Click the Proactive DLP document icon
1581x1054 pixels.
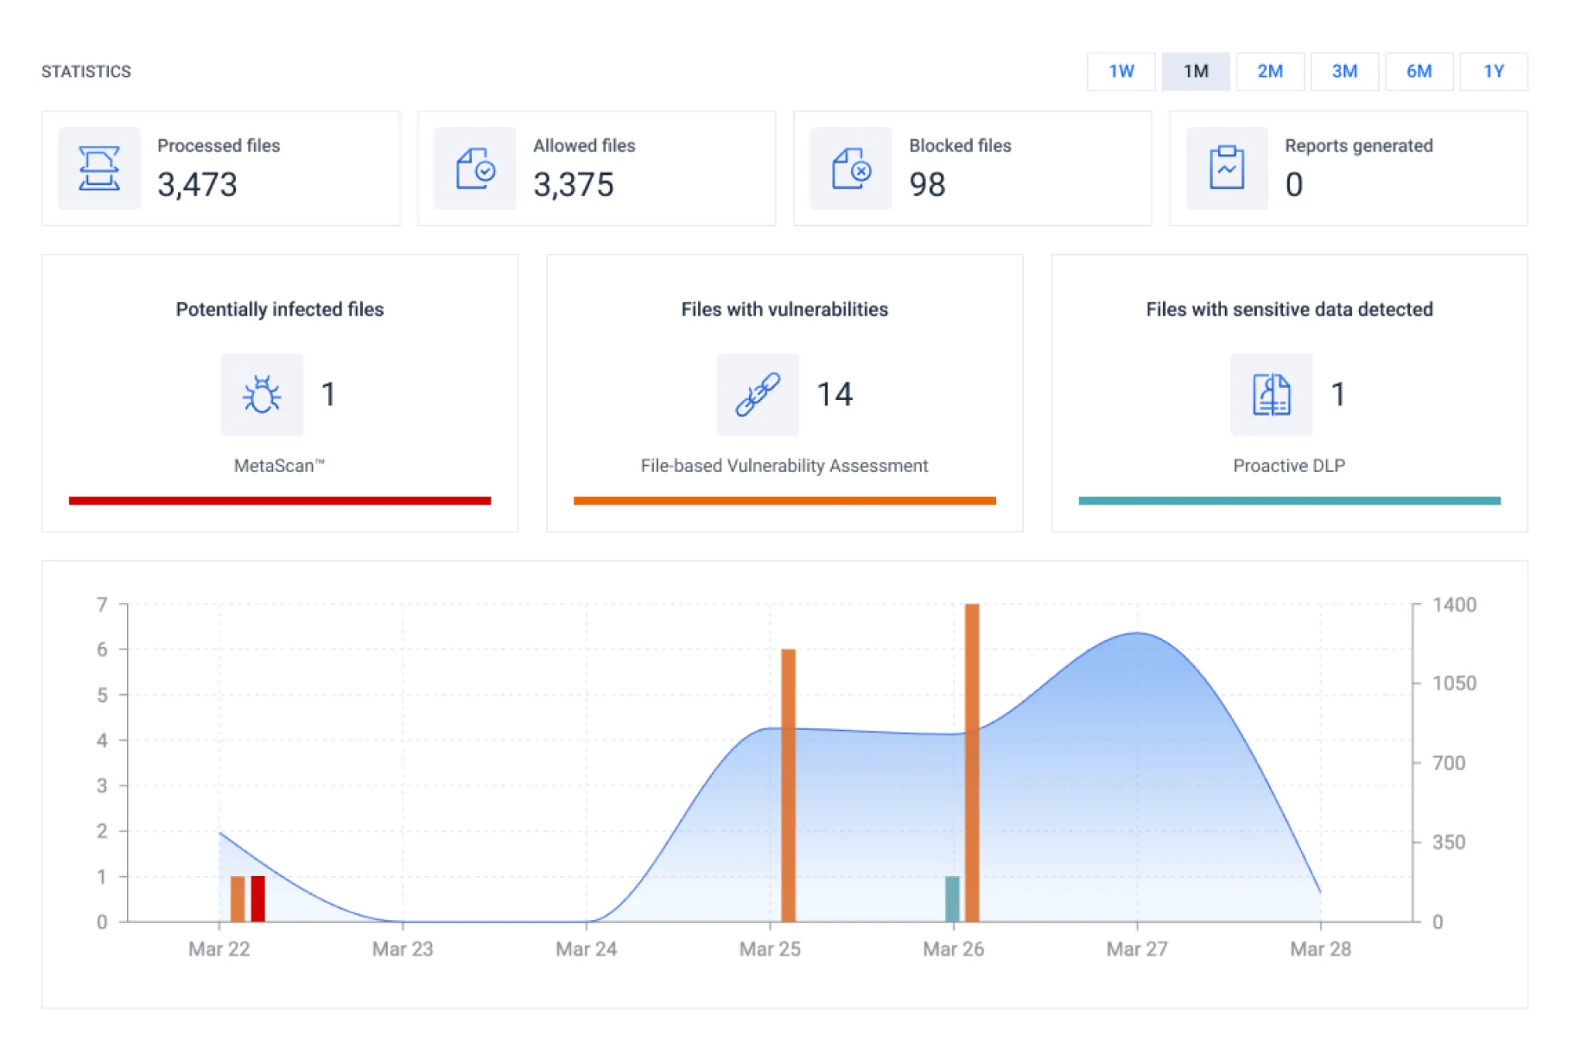pyautogui.click(x=1271, y=395)
